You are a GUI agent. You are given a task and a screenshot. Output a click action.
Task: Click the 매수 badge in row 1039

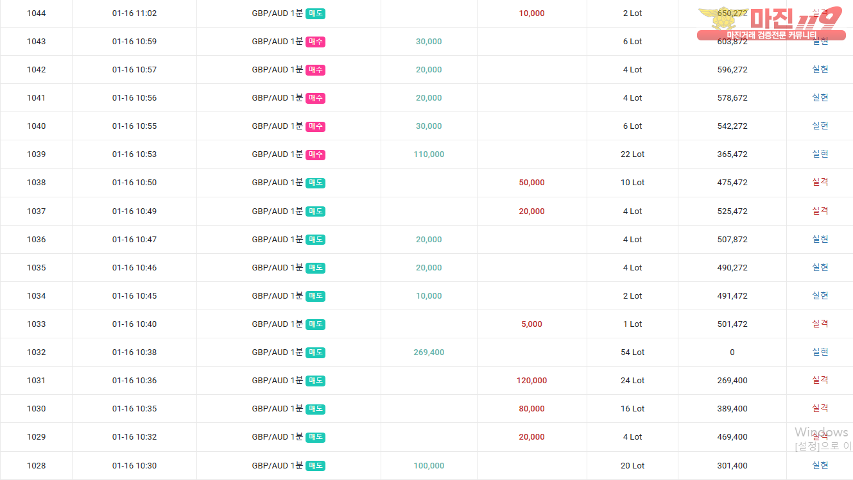pyautogui.click(x=315, y=154)
